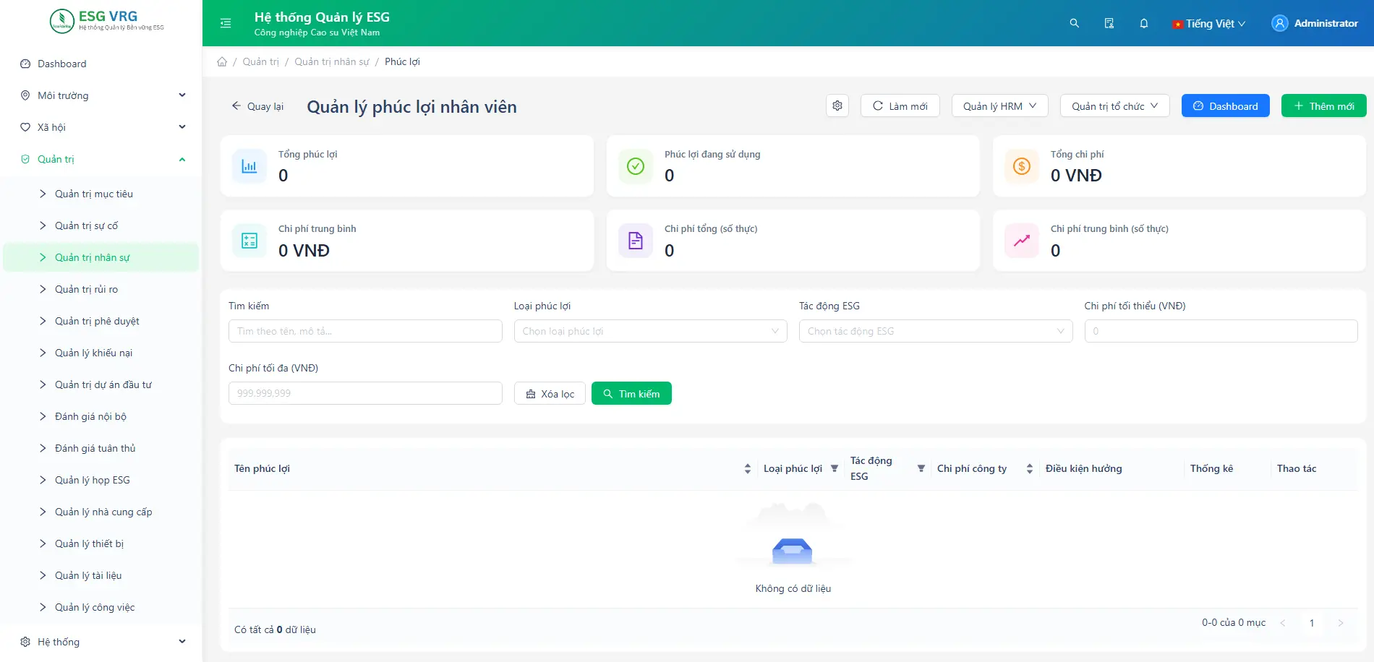The image size is (1374, 662).
Task: Open Quản lý nhà cung cấp submenu
Action: 101,512
